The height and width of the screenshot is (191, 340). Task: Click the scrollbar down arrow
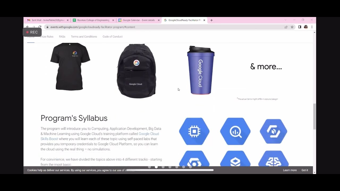pyautogui.click(x=314, y=172)
